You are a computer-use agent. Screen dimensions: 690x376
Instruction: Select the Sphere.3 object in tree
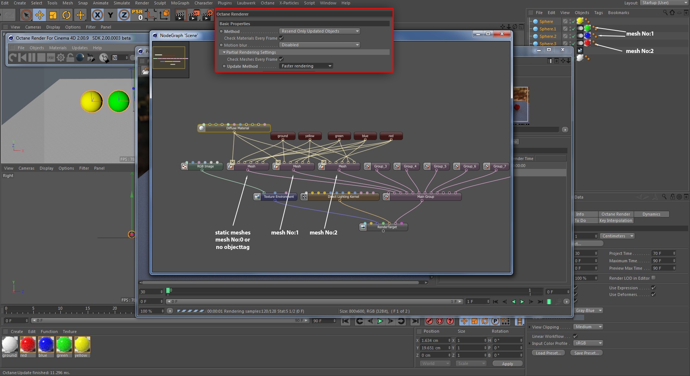click(x=548, y=44)
